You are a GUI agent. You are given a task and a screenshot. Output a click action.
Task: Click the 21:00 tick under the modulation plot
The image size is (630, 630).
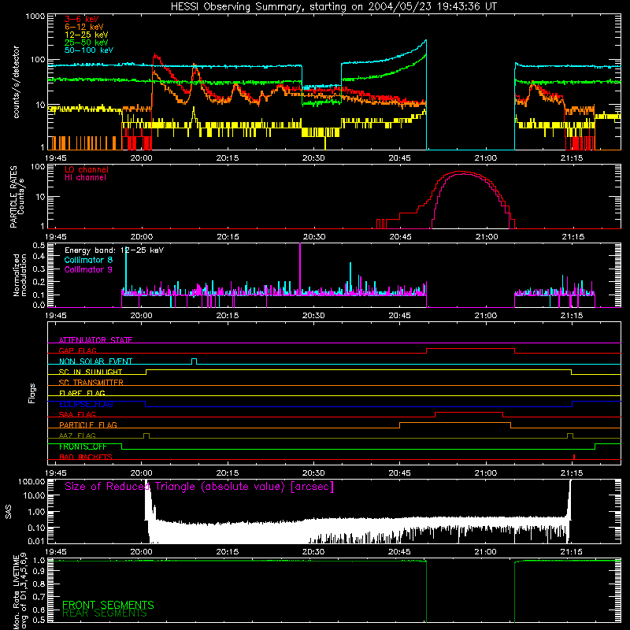click(486, 316)
